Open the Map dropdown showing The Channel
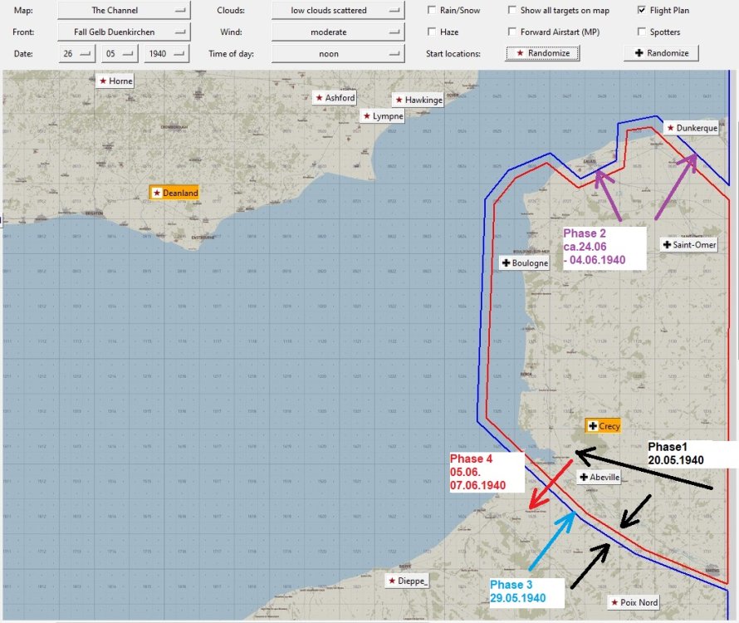 pyautogui.click(x=124, y=10)
